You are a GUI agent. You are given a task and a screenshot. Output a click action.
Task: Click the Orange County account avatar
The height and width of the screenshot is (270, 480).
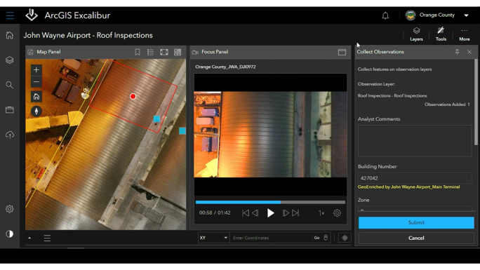click(411, 15)
